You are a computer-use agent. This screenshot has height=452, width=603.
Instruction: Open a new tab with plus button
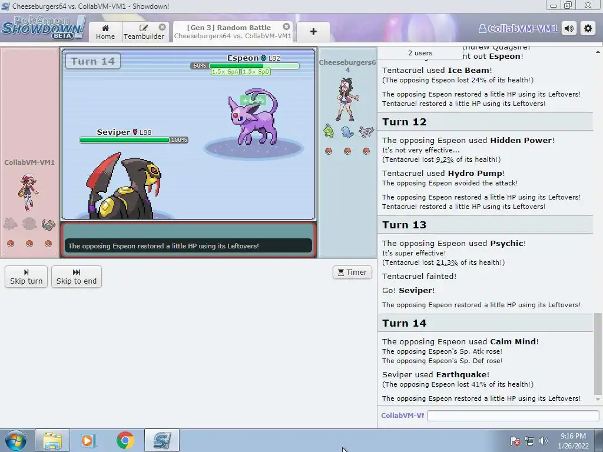313,32
